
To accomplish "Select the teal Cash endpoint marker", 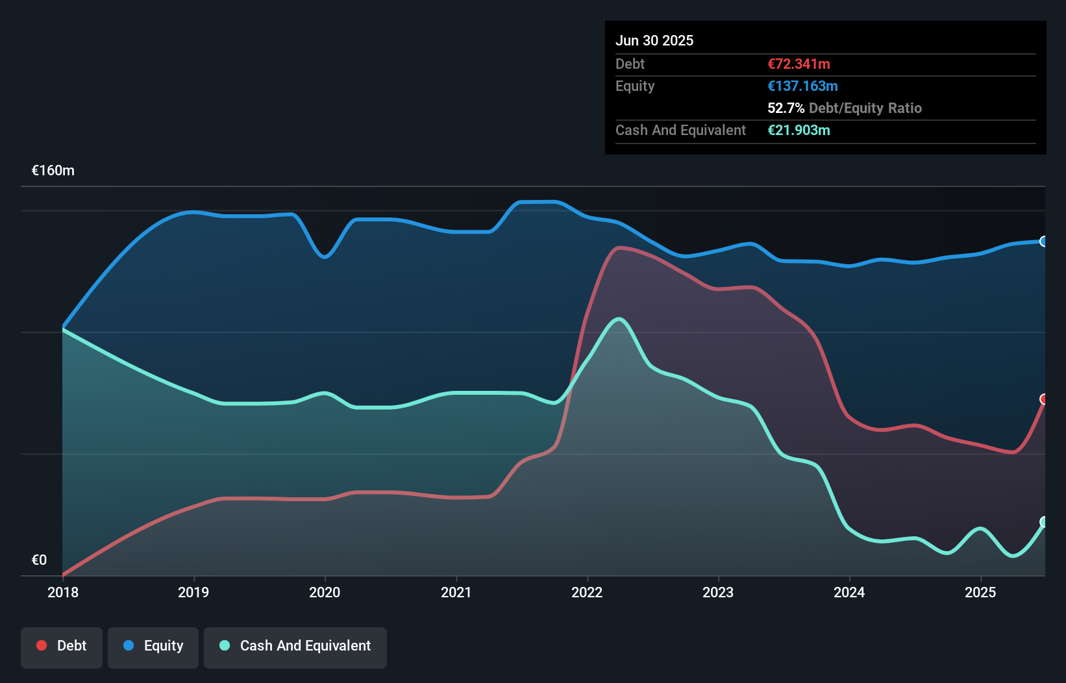I will coord(1044,522).
